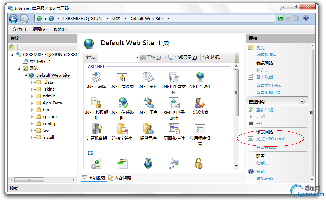
Task: Open the 会话状态 icon
Action: [200, 103]
